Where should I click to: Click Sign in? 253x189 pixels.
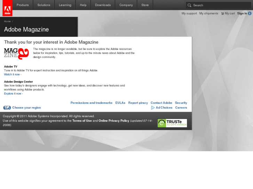242,13
